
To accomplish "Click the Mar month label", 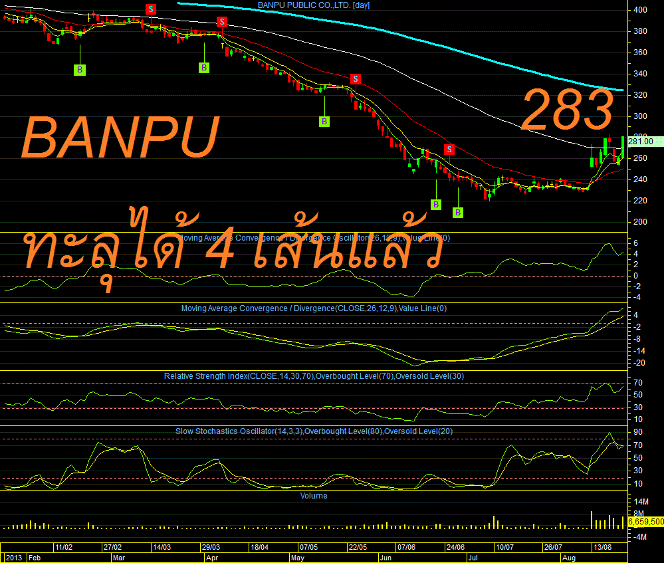I will coord(119,558).
